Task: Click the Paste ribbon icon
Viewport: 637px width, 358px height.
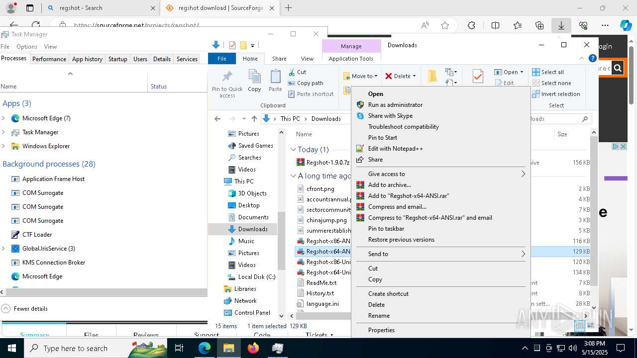Action: (275, 81)
